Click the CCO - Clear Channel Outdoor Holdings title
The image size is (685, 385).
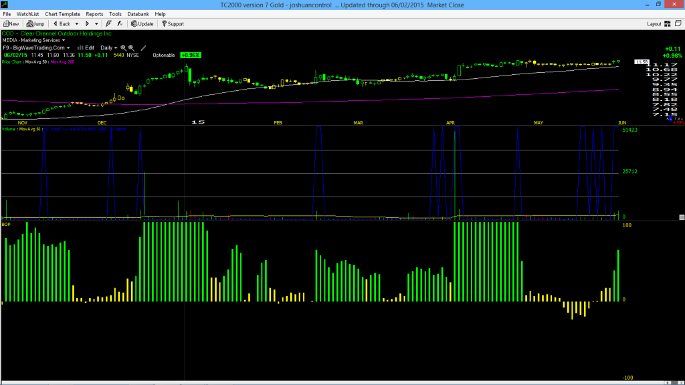pos(57,33)
